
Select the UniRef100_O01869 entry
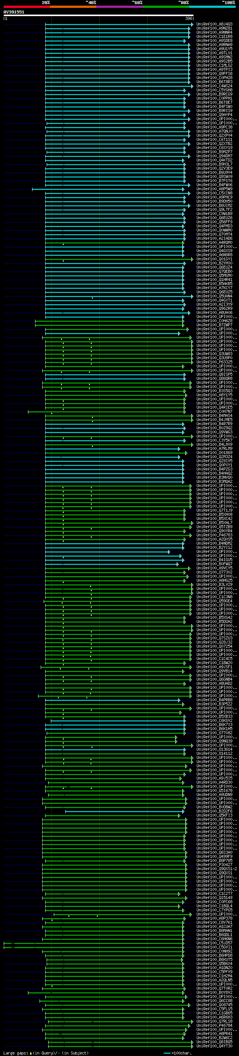point(214,453)
